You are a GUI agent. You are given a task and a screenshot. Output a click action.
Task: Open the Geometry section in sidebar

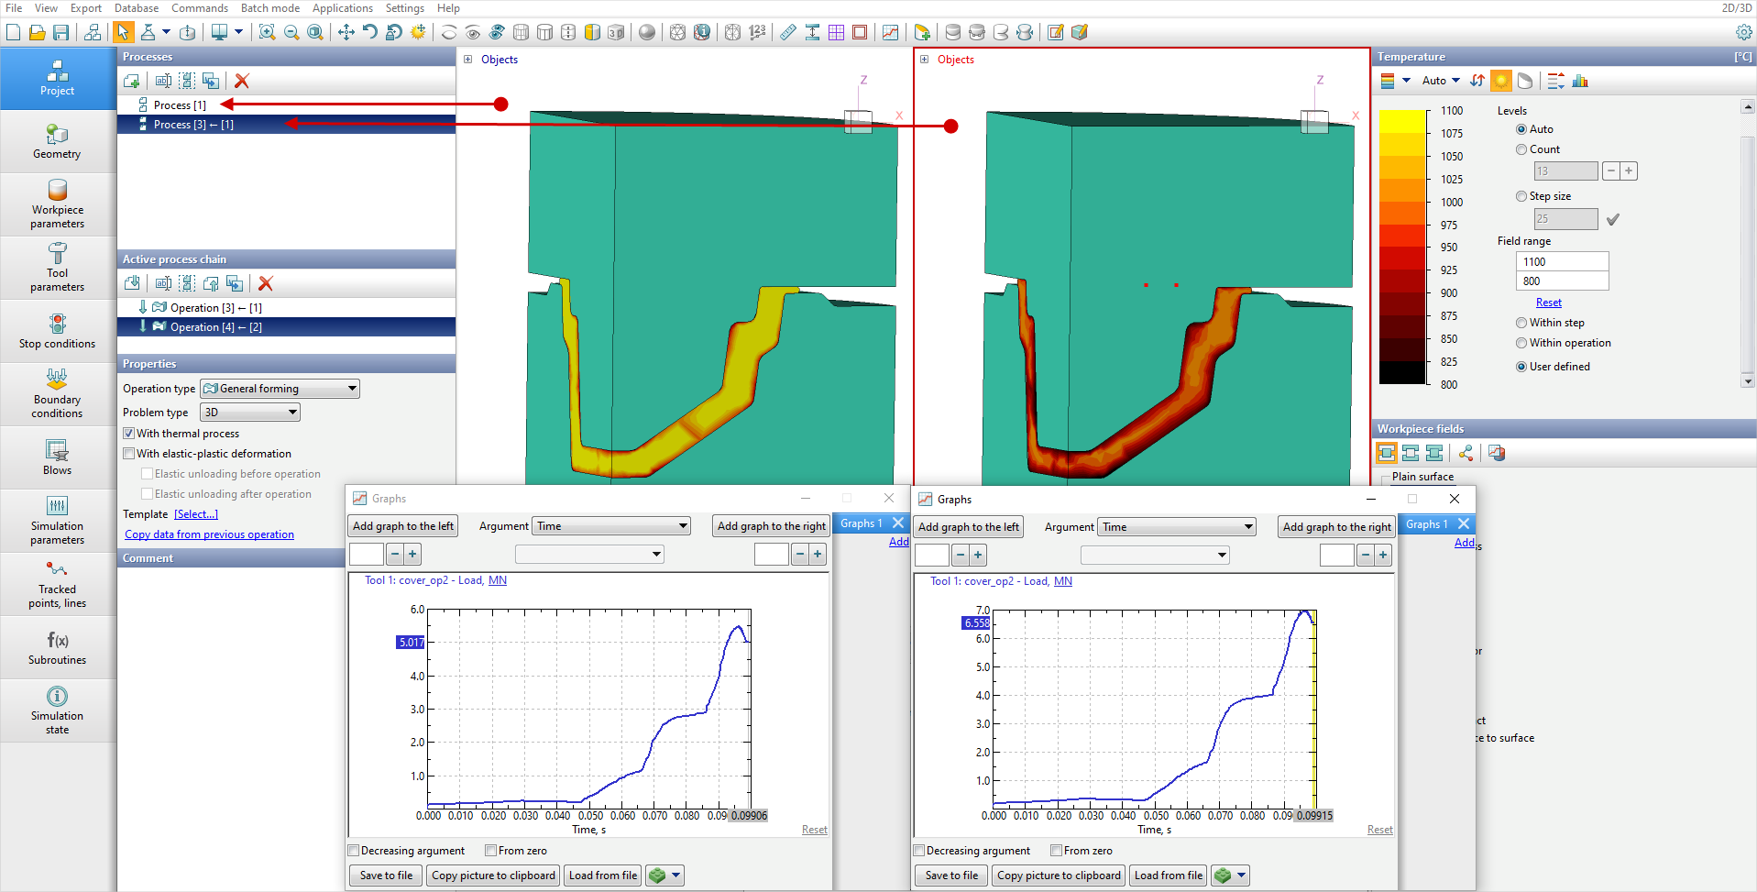(x=57, y=141)
